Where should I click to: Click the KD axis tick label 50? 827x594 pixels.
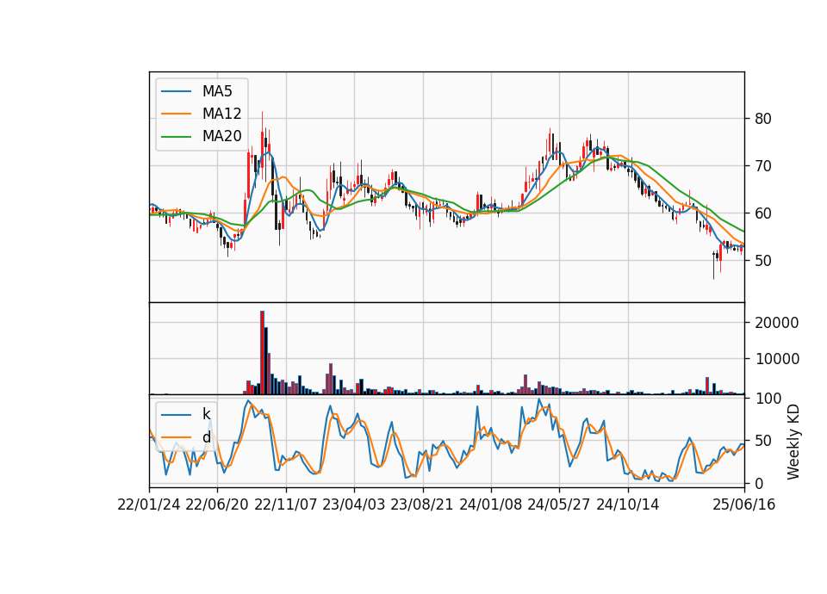click(x=762, y=441)
